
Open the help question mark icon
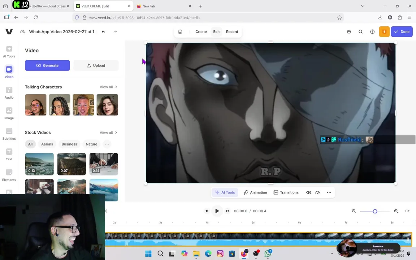pyautogui.click(x=373, y=31)
